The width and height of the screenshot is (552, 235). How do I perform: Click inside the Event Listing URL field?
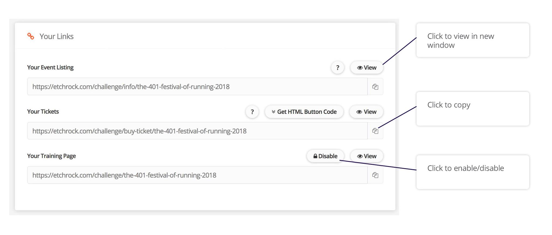197,87
